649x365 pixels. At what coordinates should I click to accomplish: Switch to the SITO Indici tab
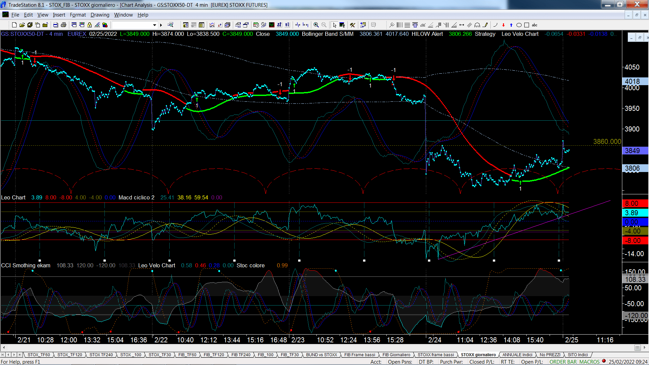(x=578, y=355)
